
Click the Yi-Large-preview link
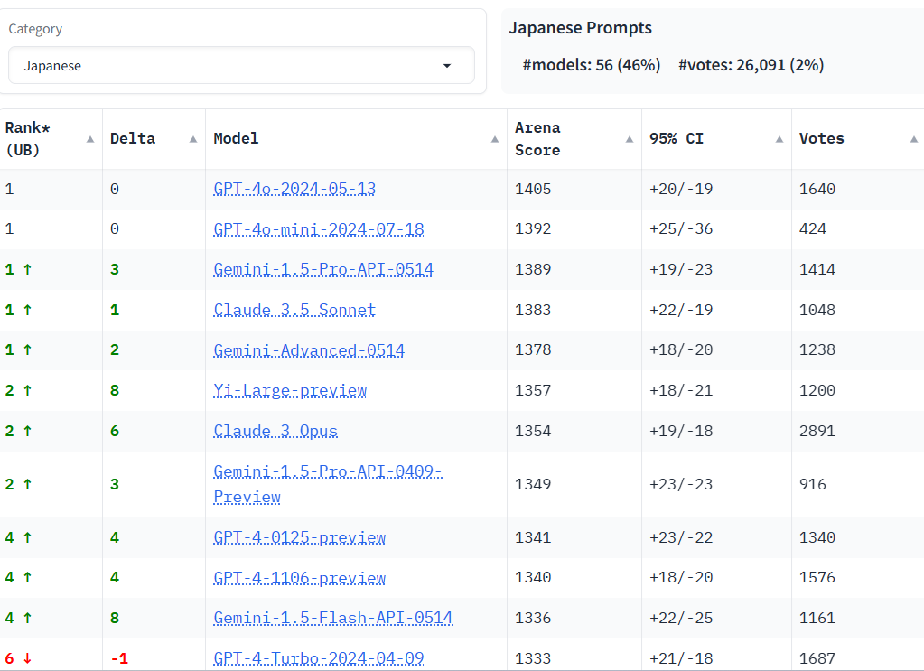click(290, 390)
